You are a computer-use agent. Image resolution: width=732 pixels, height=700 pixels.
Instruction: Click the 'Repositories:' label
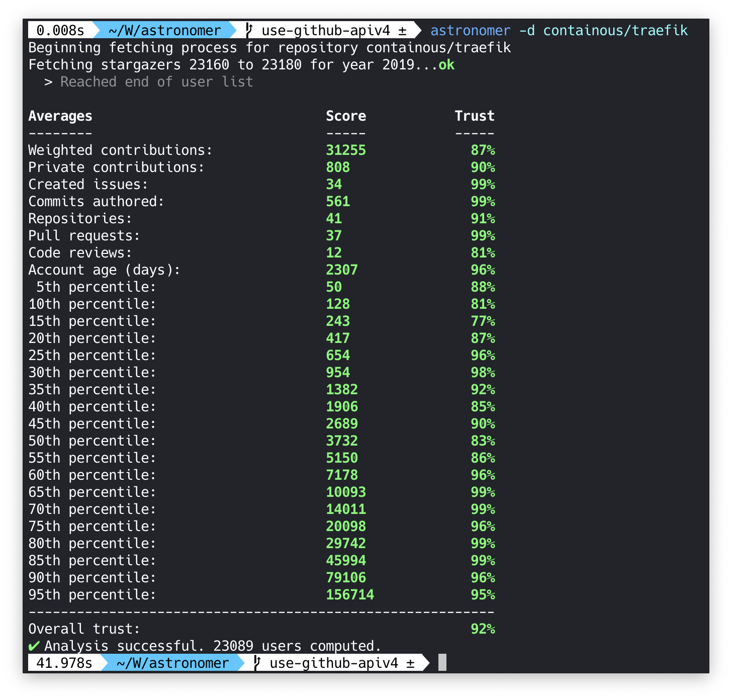(x=80, y=219)
